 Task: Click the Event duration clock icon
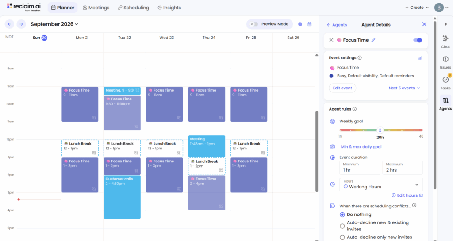coord(333,157)
